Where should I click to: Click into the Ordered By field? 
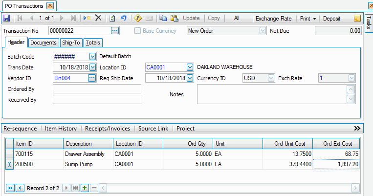point(97,88)
